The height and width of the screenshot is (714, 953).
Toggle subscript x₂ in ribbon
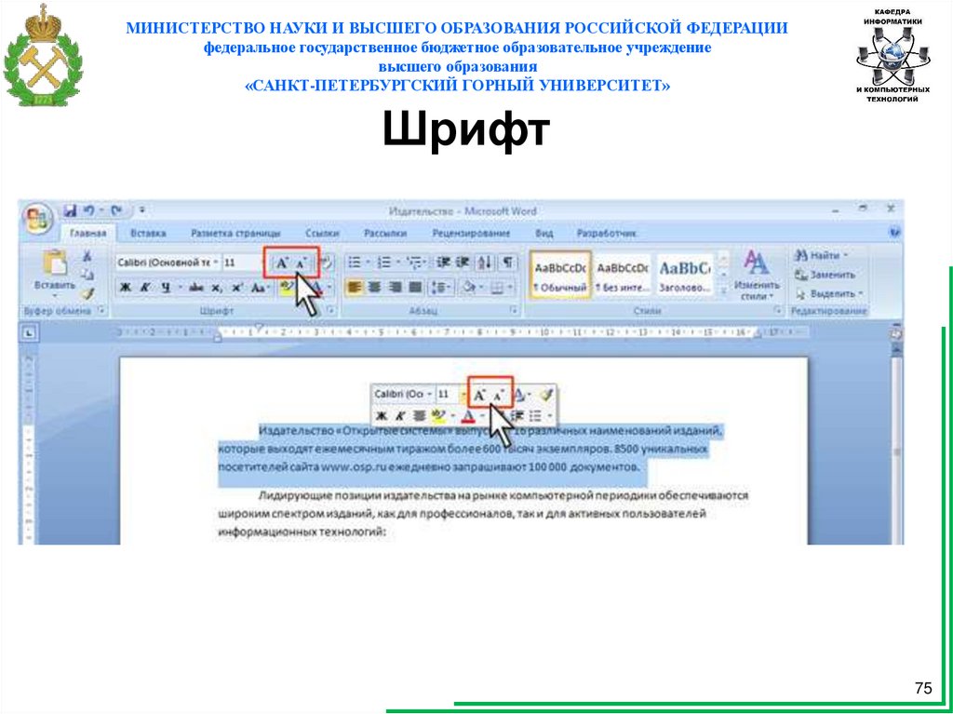click(216, 287)
